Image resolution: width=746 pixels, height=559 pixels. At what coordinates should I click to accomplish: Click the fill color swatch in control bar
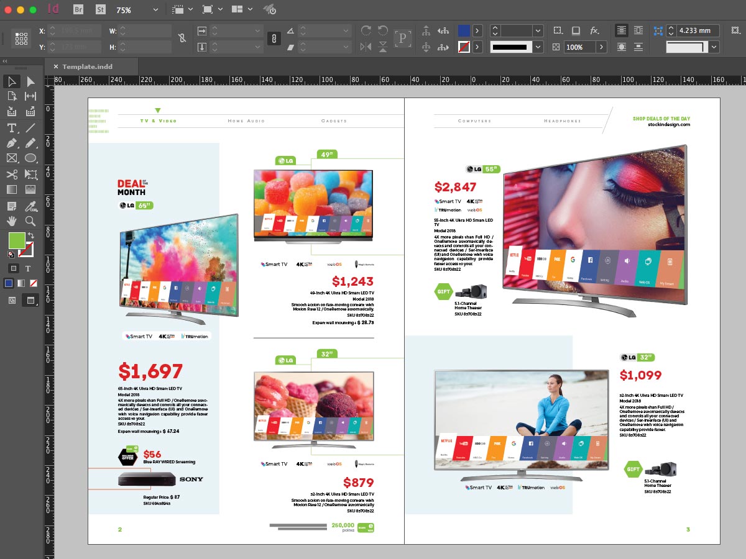click(464, 30)
